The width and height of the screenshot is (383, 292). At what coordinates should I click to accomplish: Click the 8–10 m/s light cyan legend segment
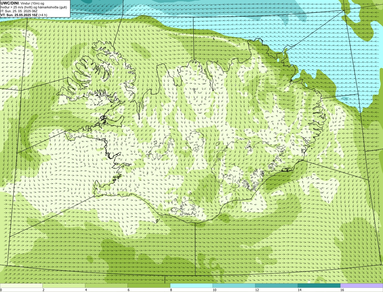coord(191,286)
